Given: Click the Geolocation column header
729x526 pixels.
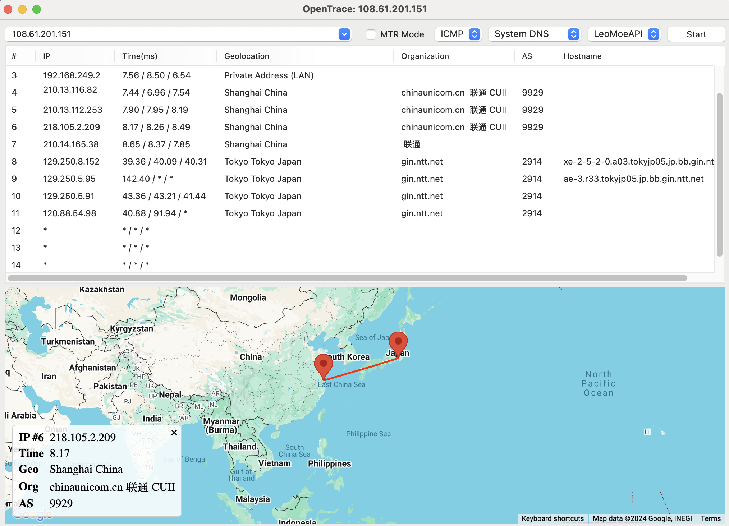Looking at the screenshot, I should (x=247, y=56).
